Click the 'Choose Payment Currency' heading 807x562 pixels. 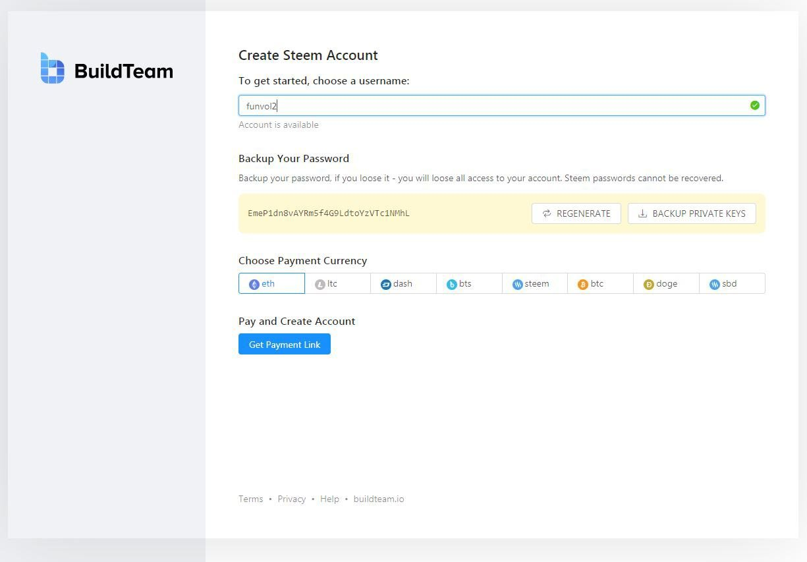click(302, 260)
